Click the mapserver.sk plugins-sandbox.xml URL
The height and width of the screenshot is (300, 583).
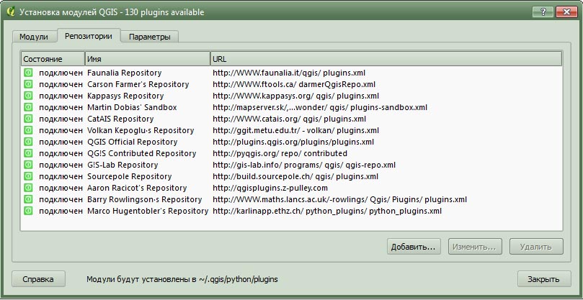320,107
